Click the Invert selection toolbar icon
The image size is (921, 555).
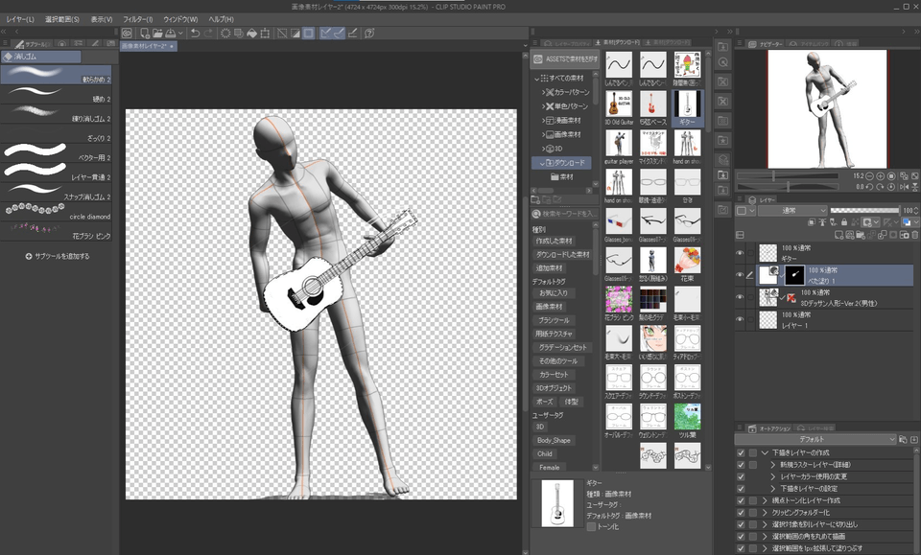(x=295, y=33)
